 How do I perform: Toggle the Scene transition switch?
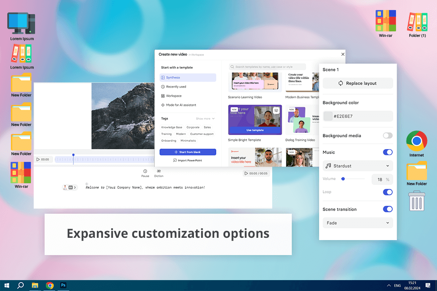coord(388,209)
